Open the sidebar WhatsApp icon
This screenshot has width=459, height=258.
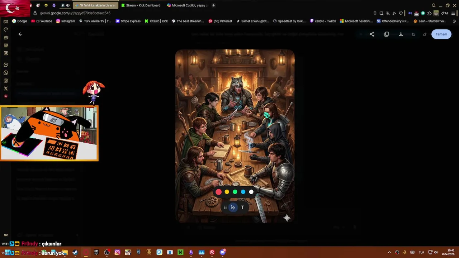(x=6, y=73)
